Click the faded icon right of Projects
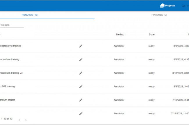This screenshot has width=189, height=125. tap(184, 5)
